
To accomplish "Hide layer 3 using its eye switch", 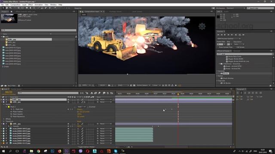I will (68, 124).
